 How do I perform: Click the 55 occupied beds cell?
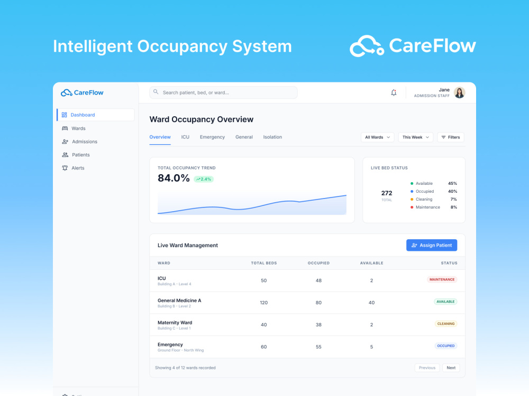(318, 347)
